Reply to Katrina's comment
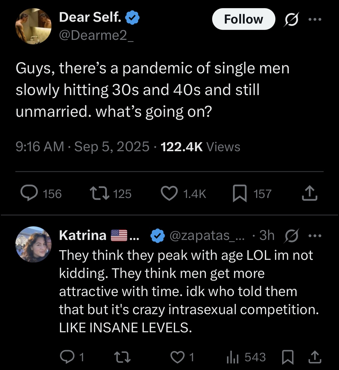The height and width of the screenshot is (370, 339). click(x=67, y=357)
